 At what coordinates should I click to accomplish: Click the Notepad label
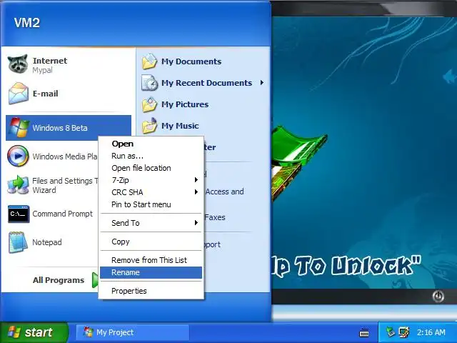click(x=47, y=242)
